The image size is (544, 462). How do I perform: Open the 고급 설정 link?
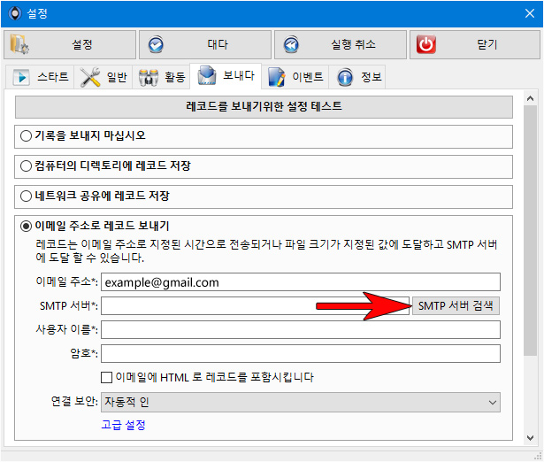[124, 425]
